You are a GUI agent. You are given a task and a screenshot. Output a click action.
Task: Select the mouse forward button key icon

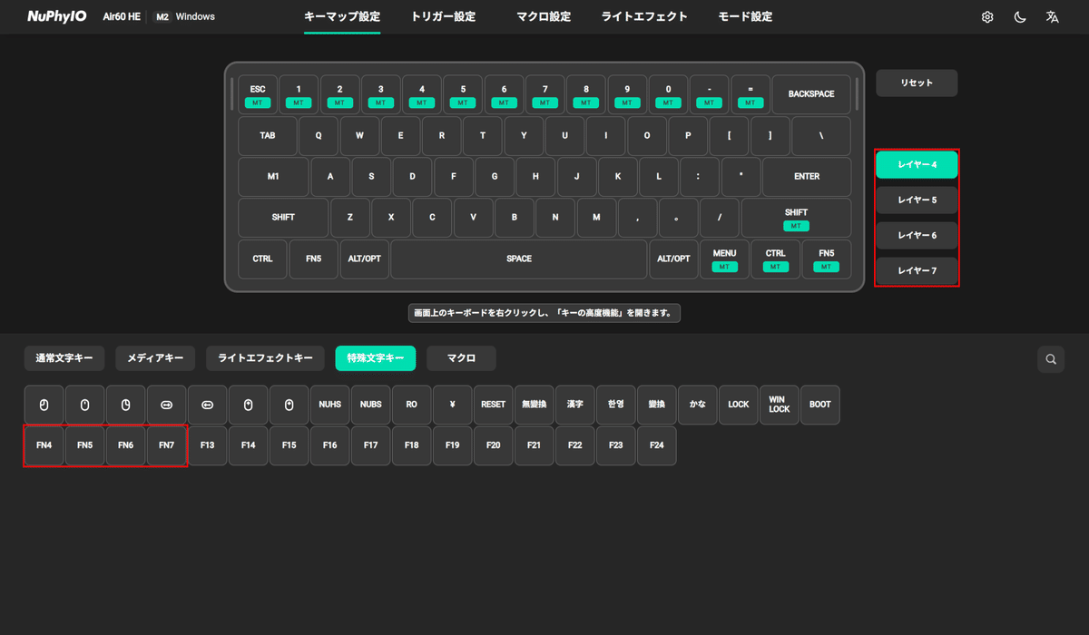(166, 405)
